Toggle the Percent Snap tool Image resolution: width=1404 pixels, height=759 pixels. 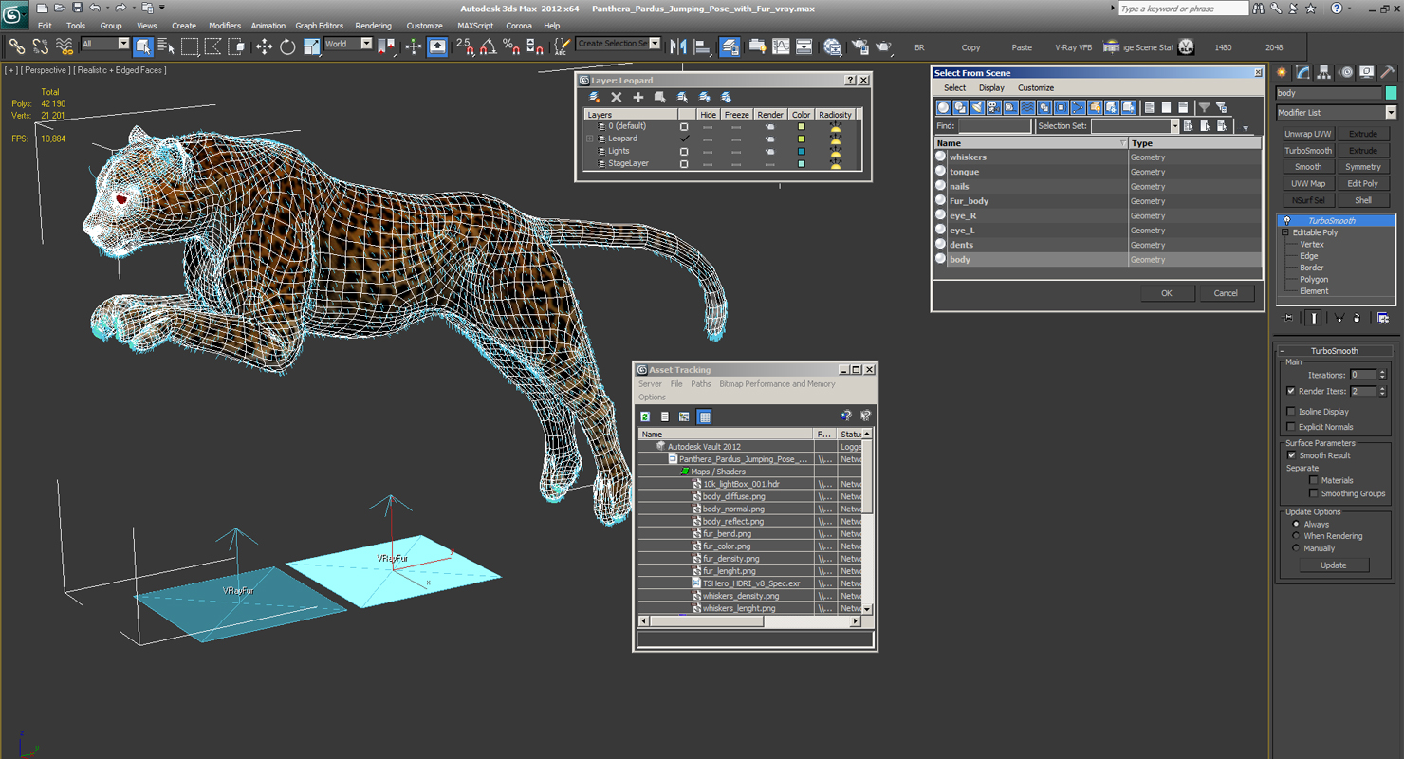510,46
